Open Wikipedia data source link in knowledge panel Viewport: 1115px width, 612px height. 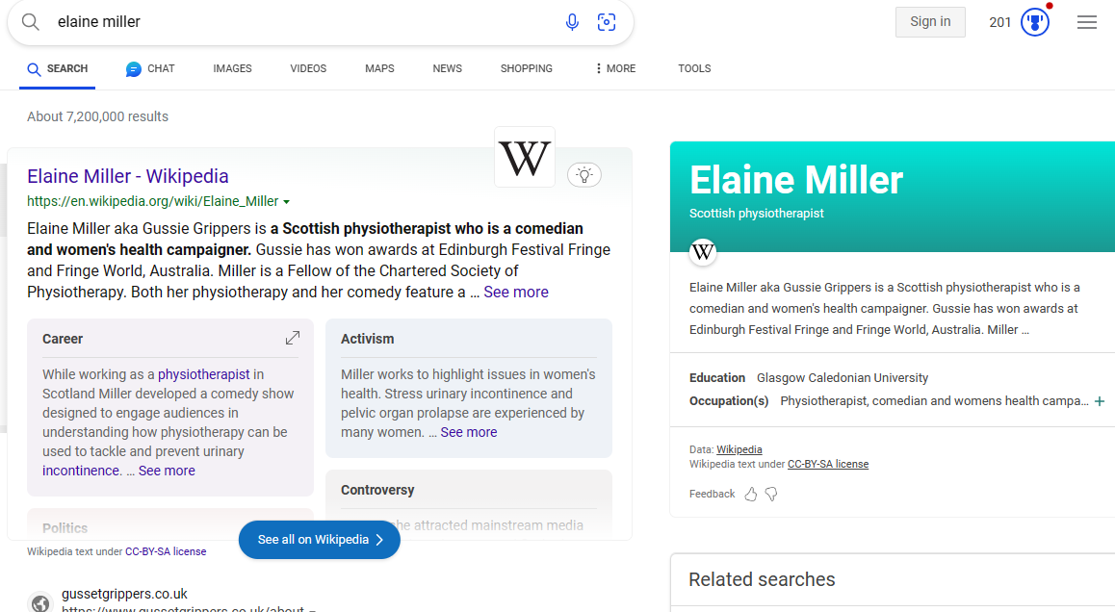pyautogui.click(x=739, y=449)
